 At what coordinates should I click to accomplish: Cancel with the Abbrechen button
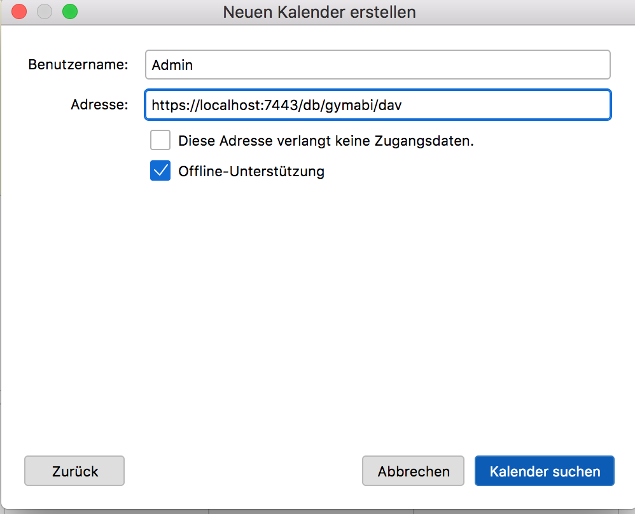pos(413,471)
